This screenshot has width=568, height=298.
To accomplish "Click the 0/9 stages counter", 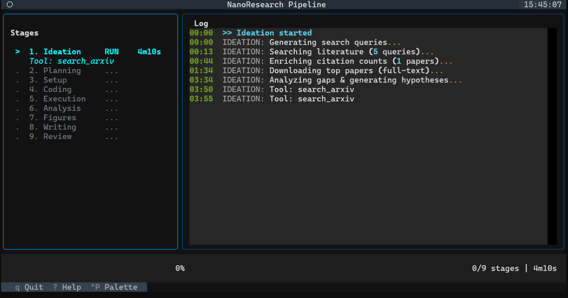I will 495,268.
